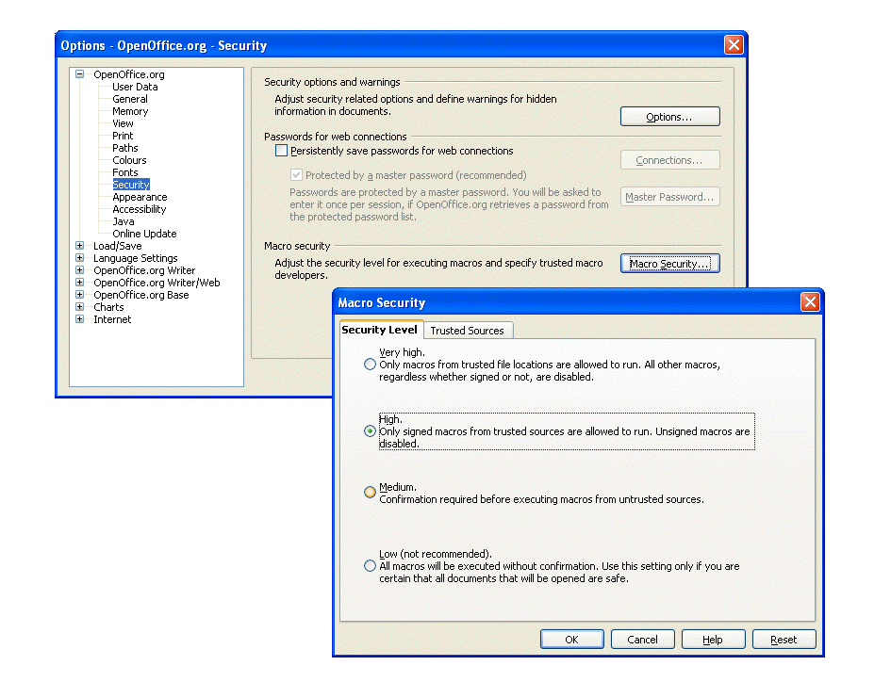
Task: Open the Security Level tab
Action: (x=379, y=330)
